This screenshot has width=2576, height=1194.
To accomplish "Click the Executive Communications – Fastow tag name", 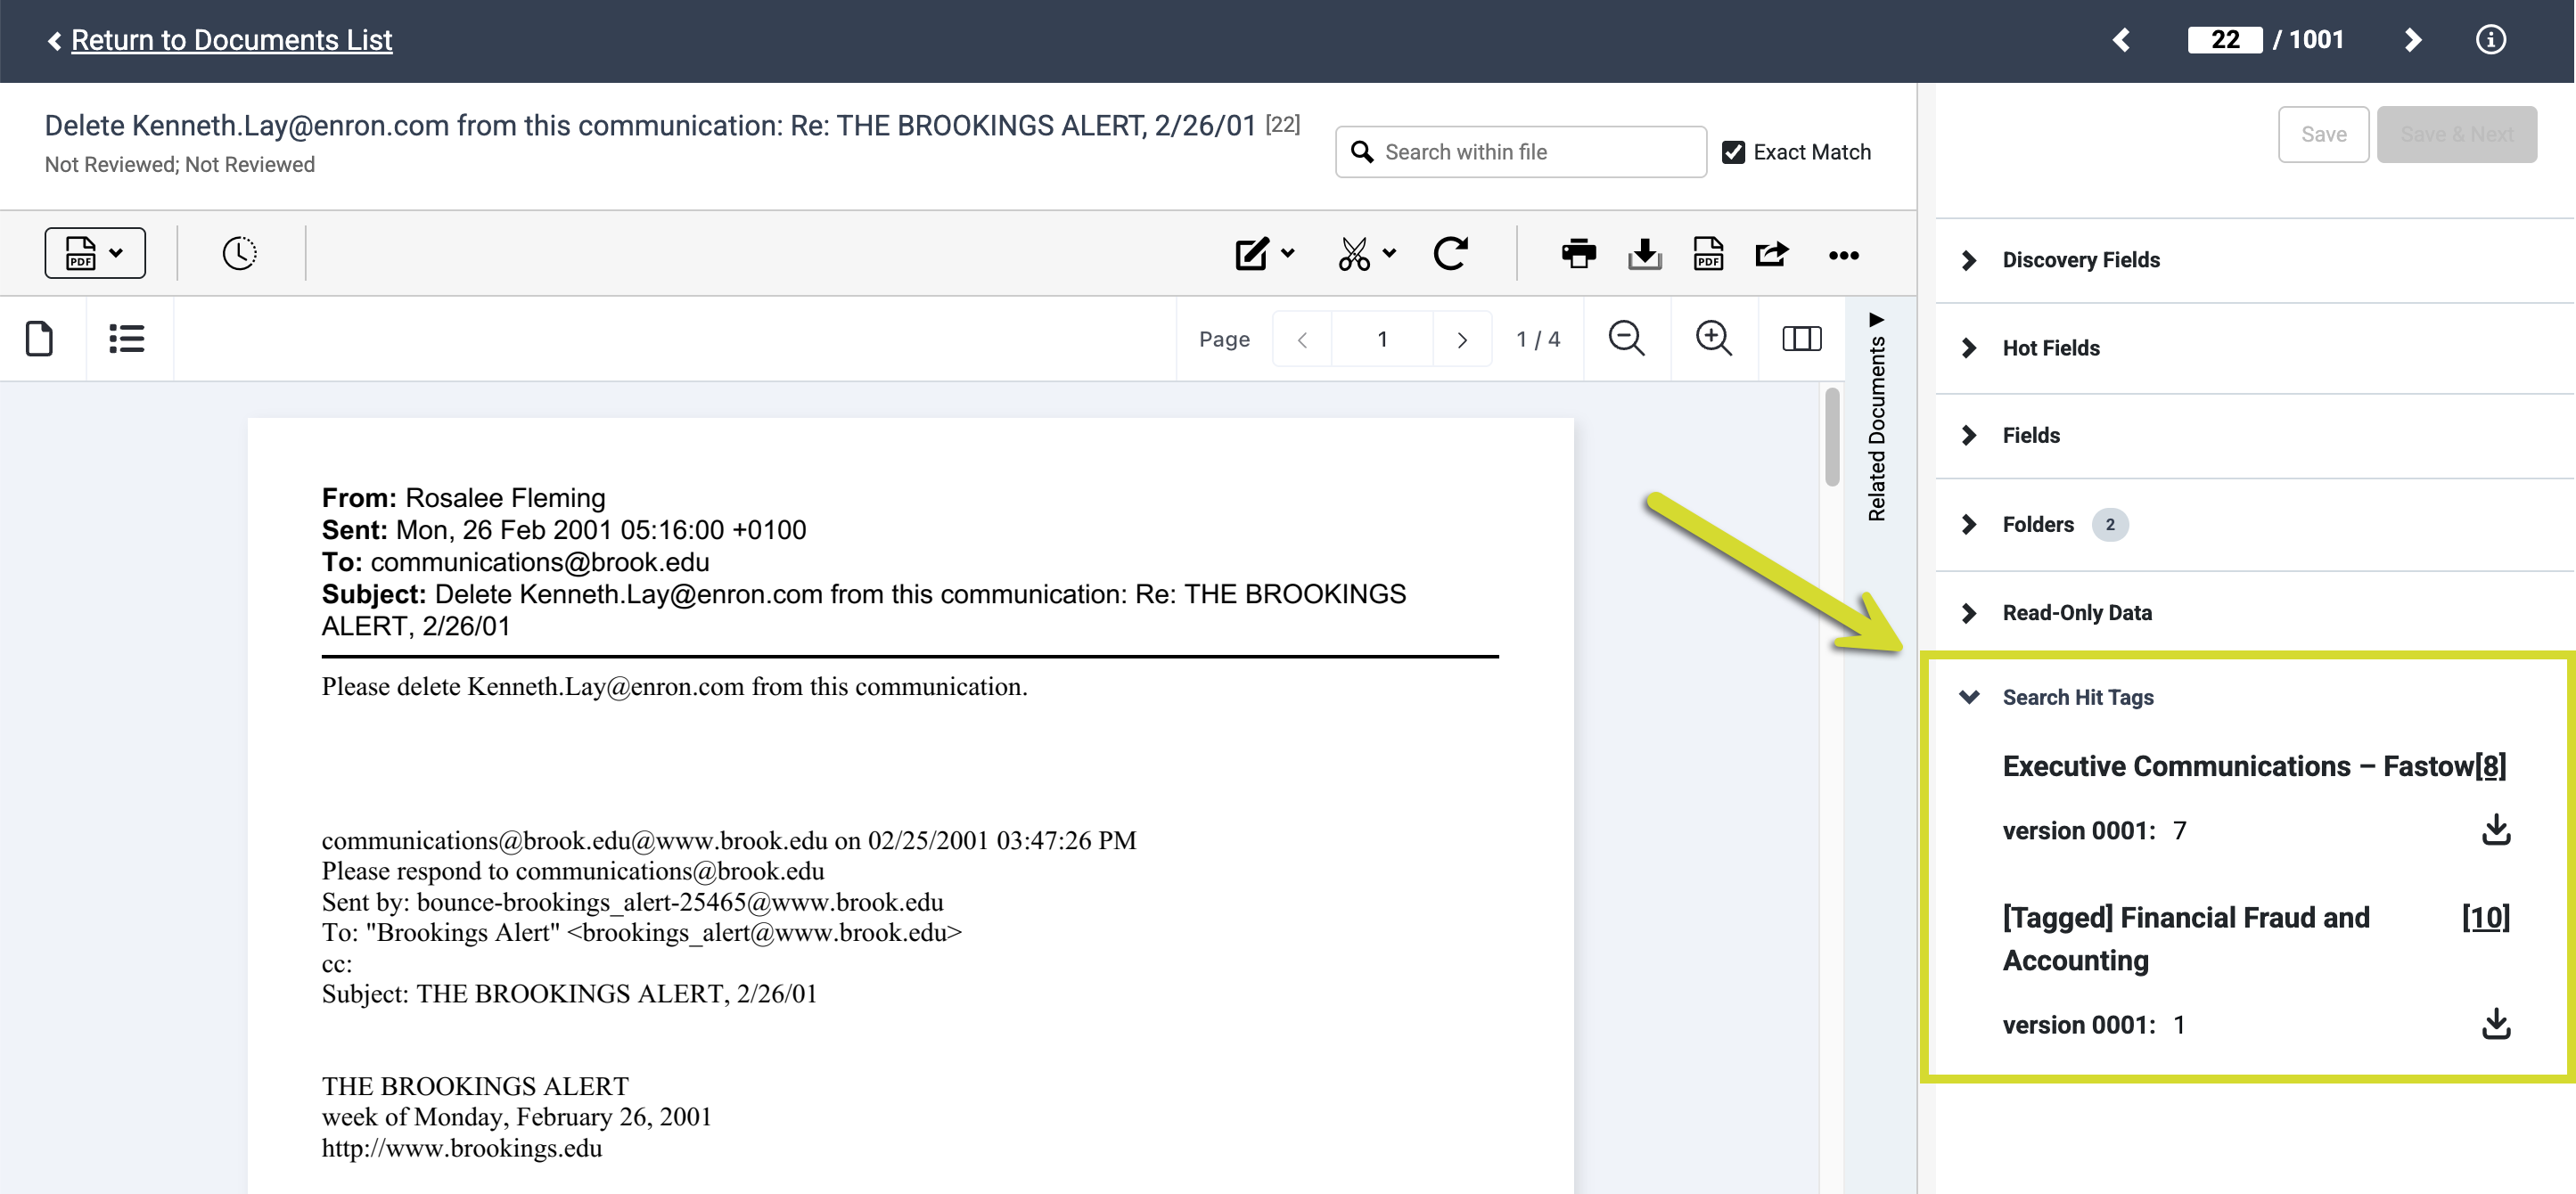I will point(2238,767).
